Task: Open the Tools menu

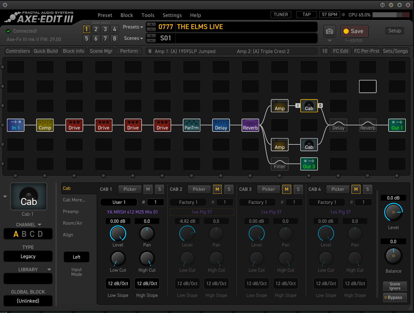Action: [148, 15]
